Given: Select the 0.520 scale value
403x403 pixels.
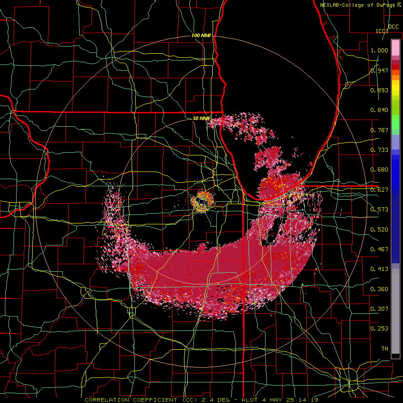Looking at the screenshot, I should 379,230.
